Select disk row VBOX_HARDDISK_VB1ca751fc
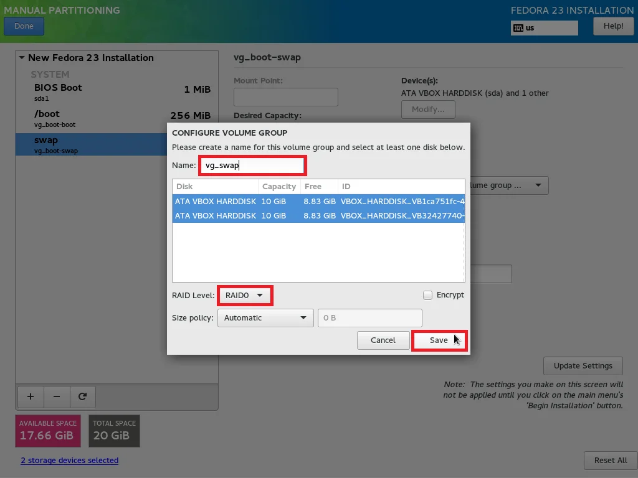Screen dimensions: 638x478 click(318, 201)
